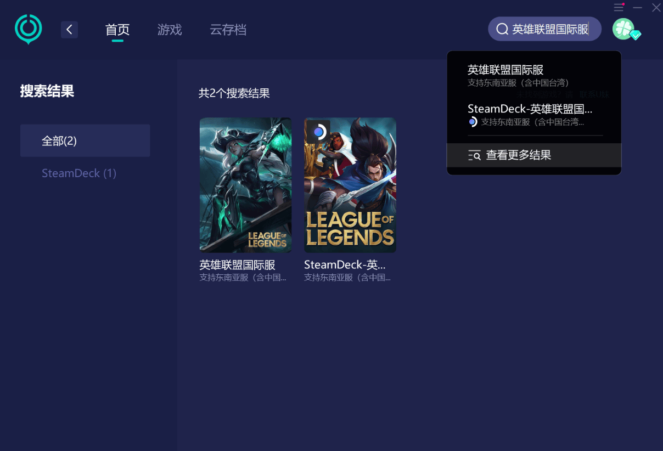
Task: Select the 英雄联盟国际服 suggestion in dropdown
Action: coord(534,76)
